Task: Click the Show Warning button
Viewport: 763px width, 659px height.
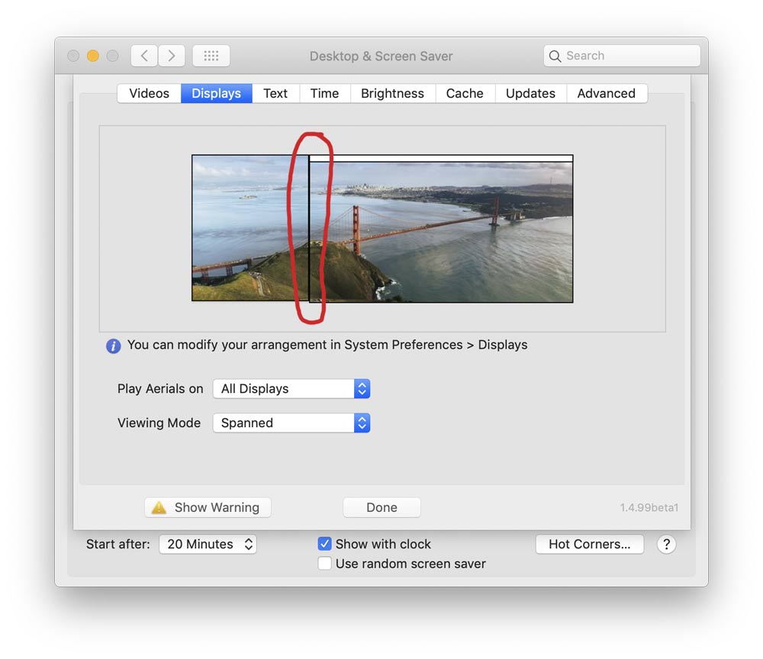Action: pos(208,507)
